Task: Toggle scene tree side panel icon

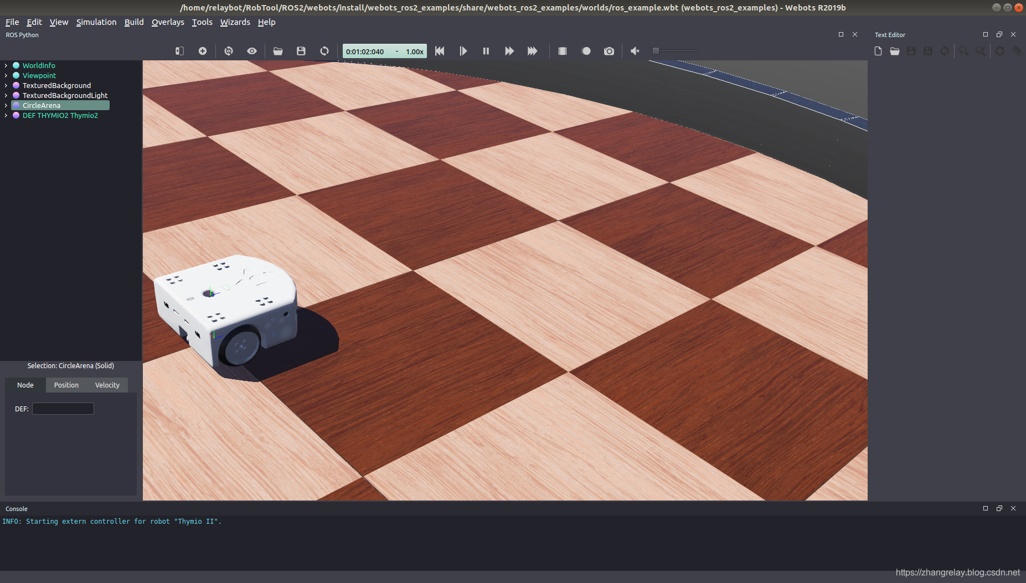Action: [x=179, y=51]
